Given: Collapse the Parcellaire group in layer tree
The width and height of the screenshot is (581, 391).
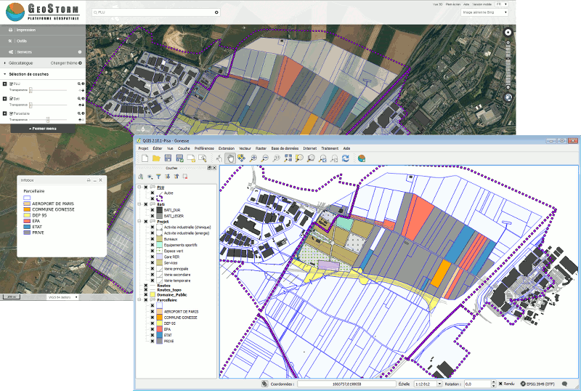Looking at the screenshot, I should 139,300.
